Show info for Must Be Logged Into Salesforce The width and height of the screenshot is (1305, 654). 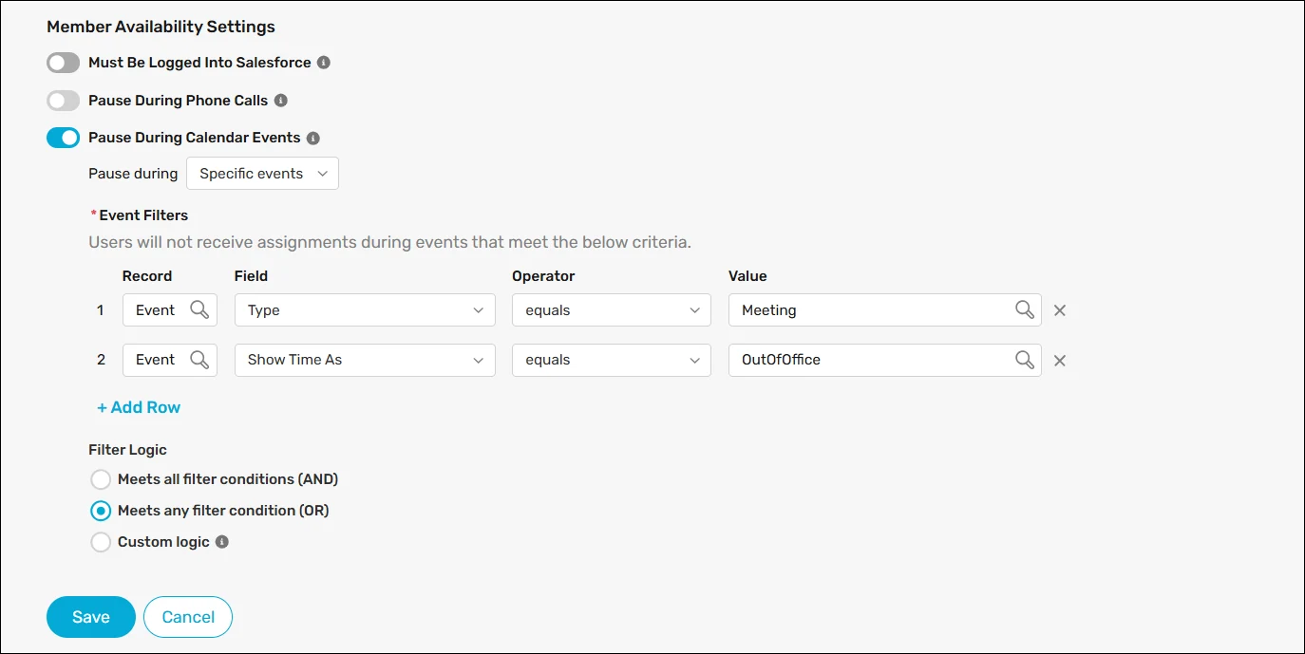pyautogui.click(x=324, y=63)
